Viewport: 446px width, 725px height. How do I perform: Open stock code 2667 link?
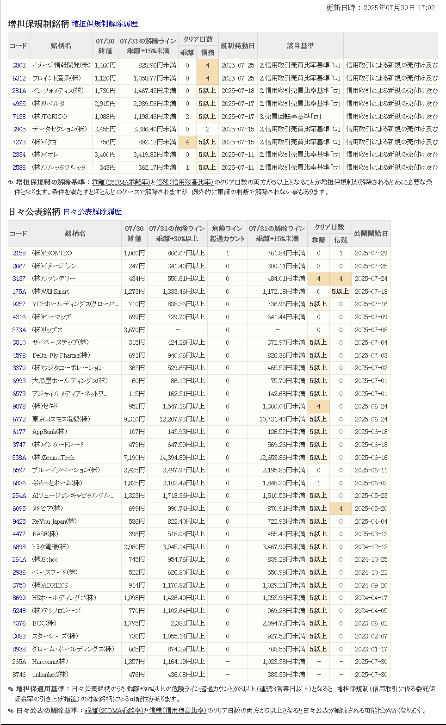(19, 266)
